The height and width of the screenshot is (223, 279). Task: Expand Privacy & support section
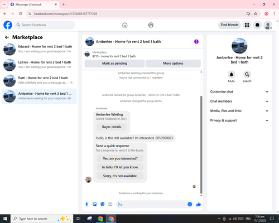tap(239, 120)
